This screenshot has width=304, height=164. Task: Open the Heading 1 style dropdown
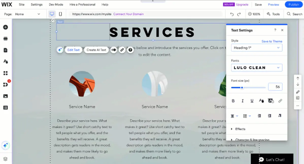pos(257,48)
